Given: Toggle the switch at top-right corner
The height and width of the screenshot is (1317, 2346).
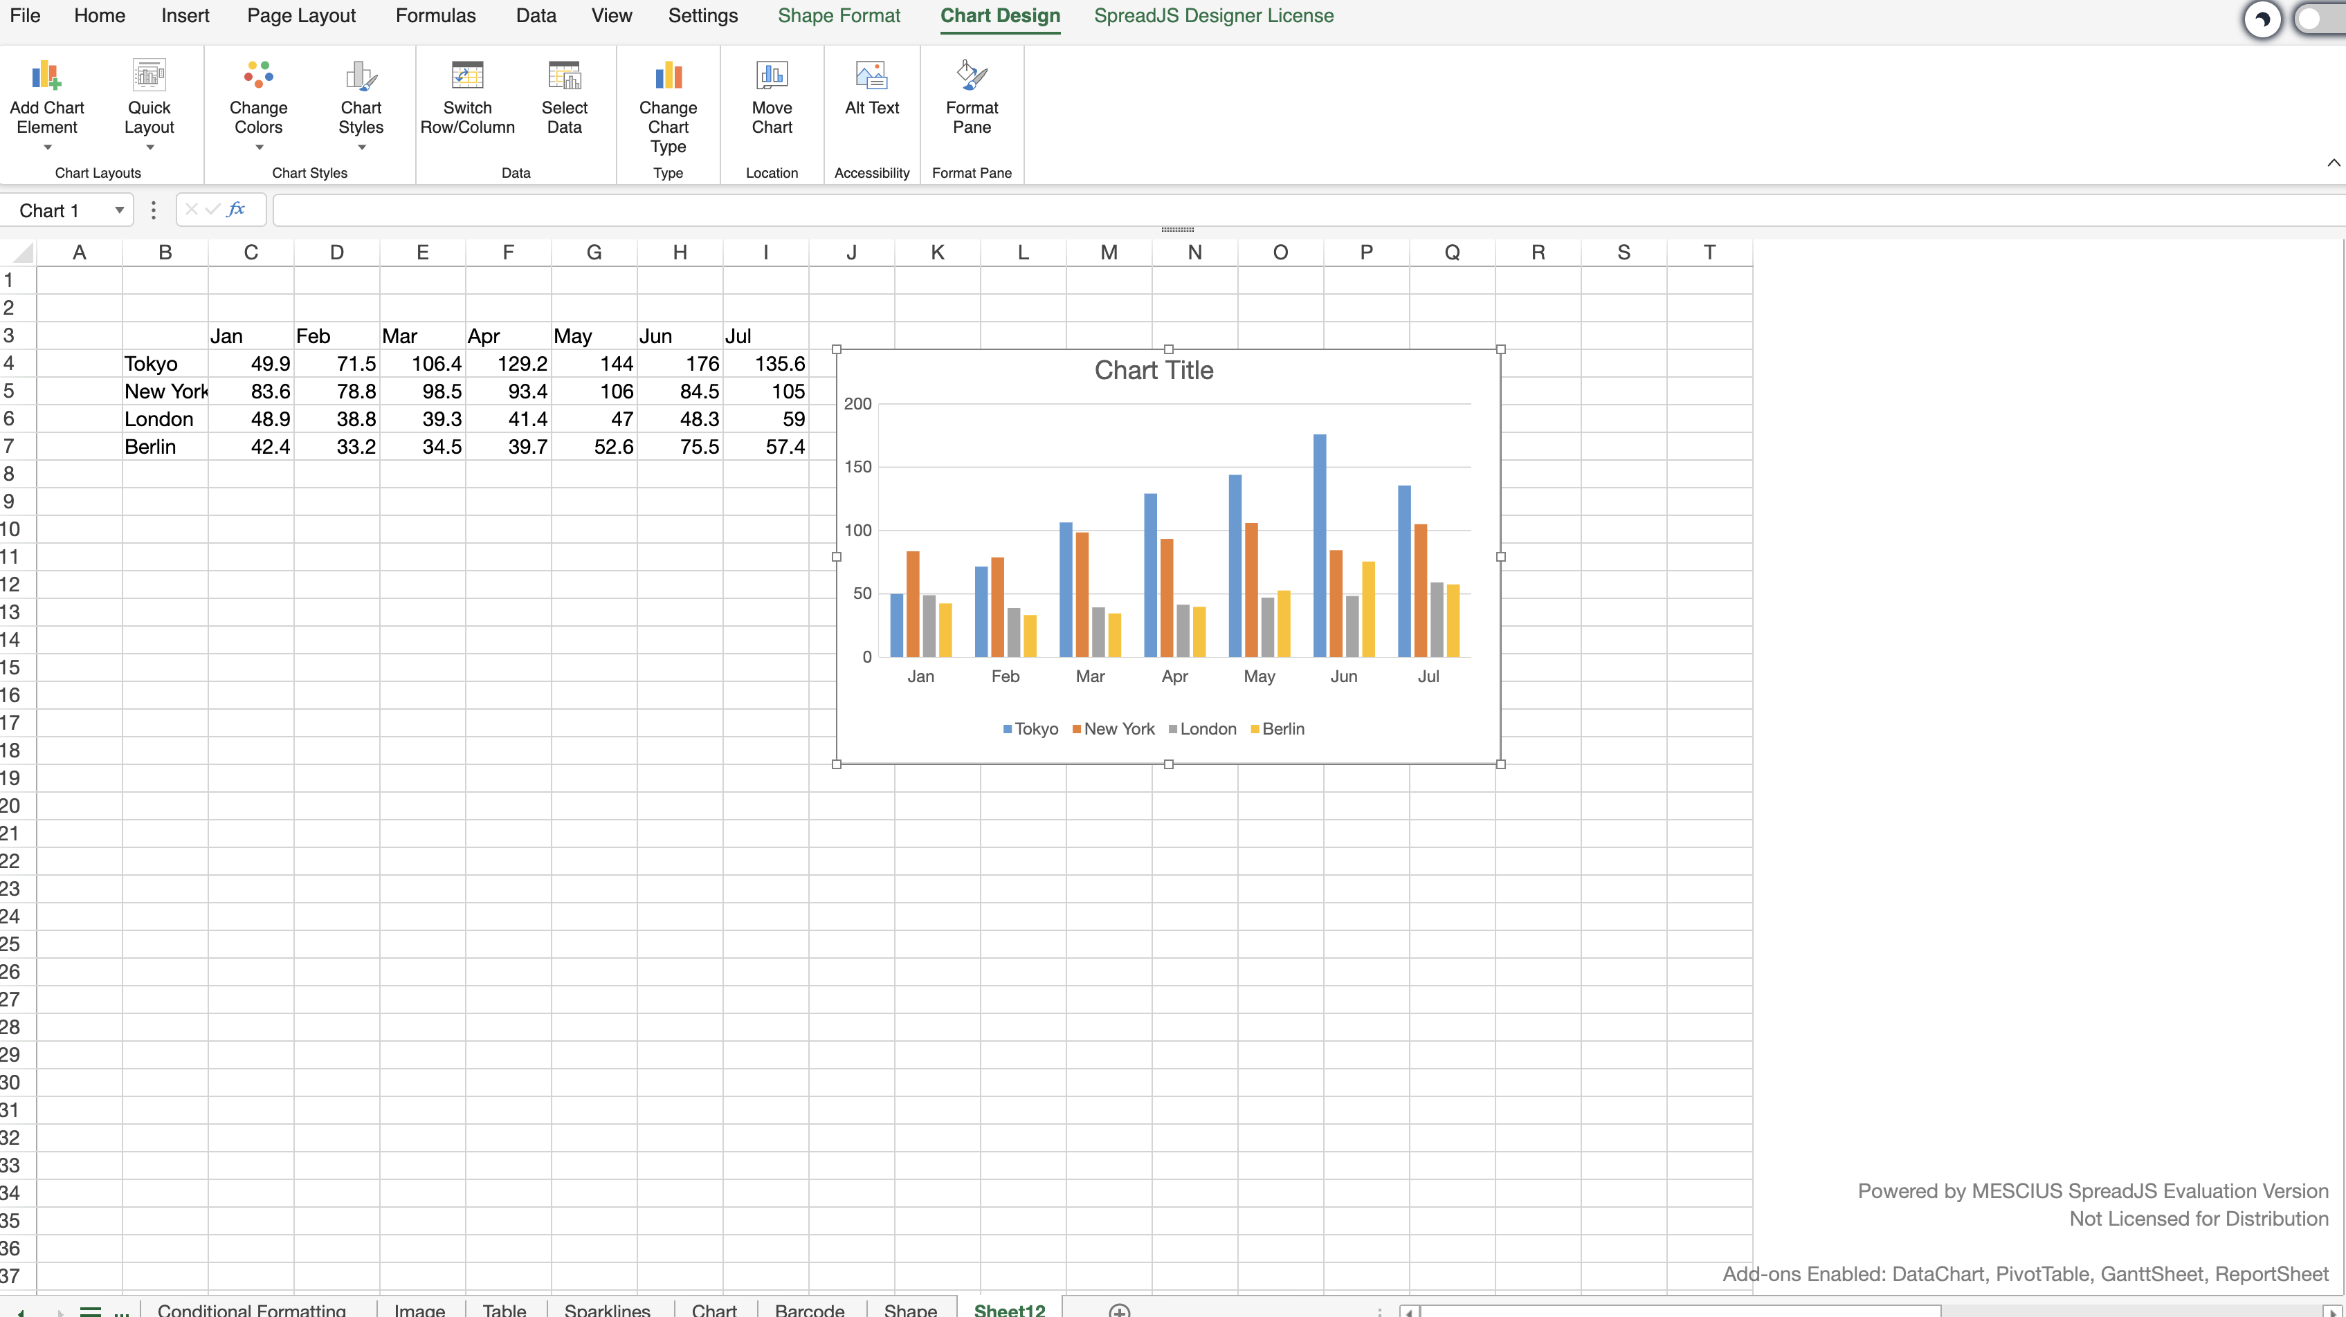Looking at the screenshot, I should (x=2319, y=18).
